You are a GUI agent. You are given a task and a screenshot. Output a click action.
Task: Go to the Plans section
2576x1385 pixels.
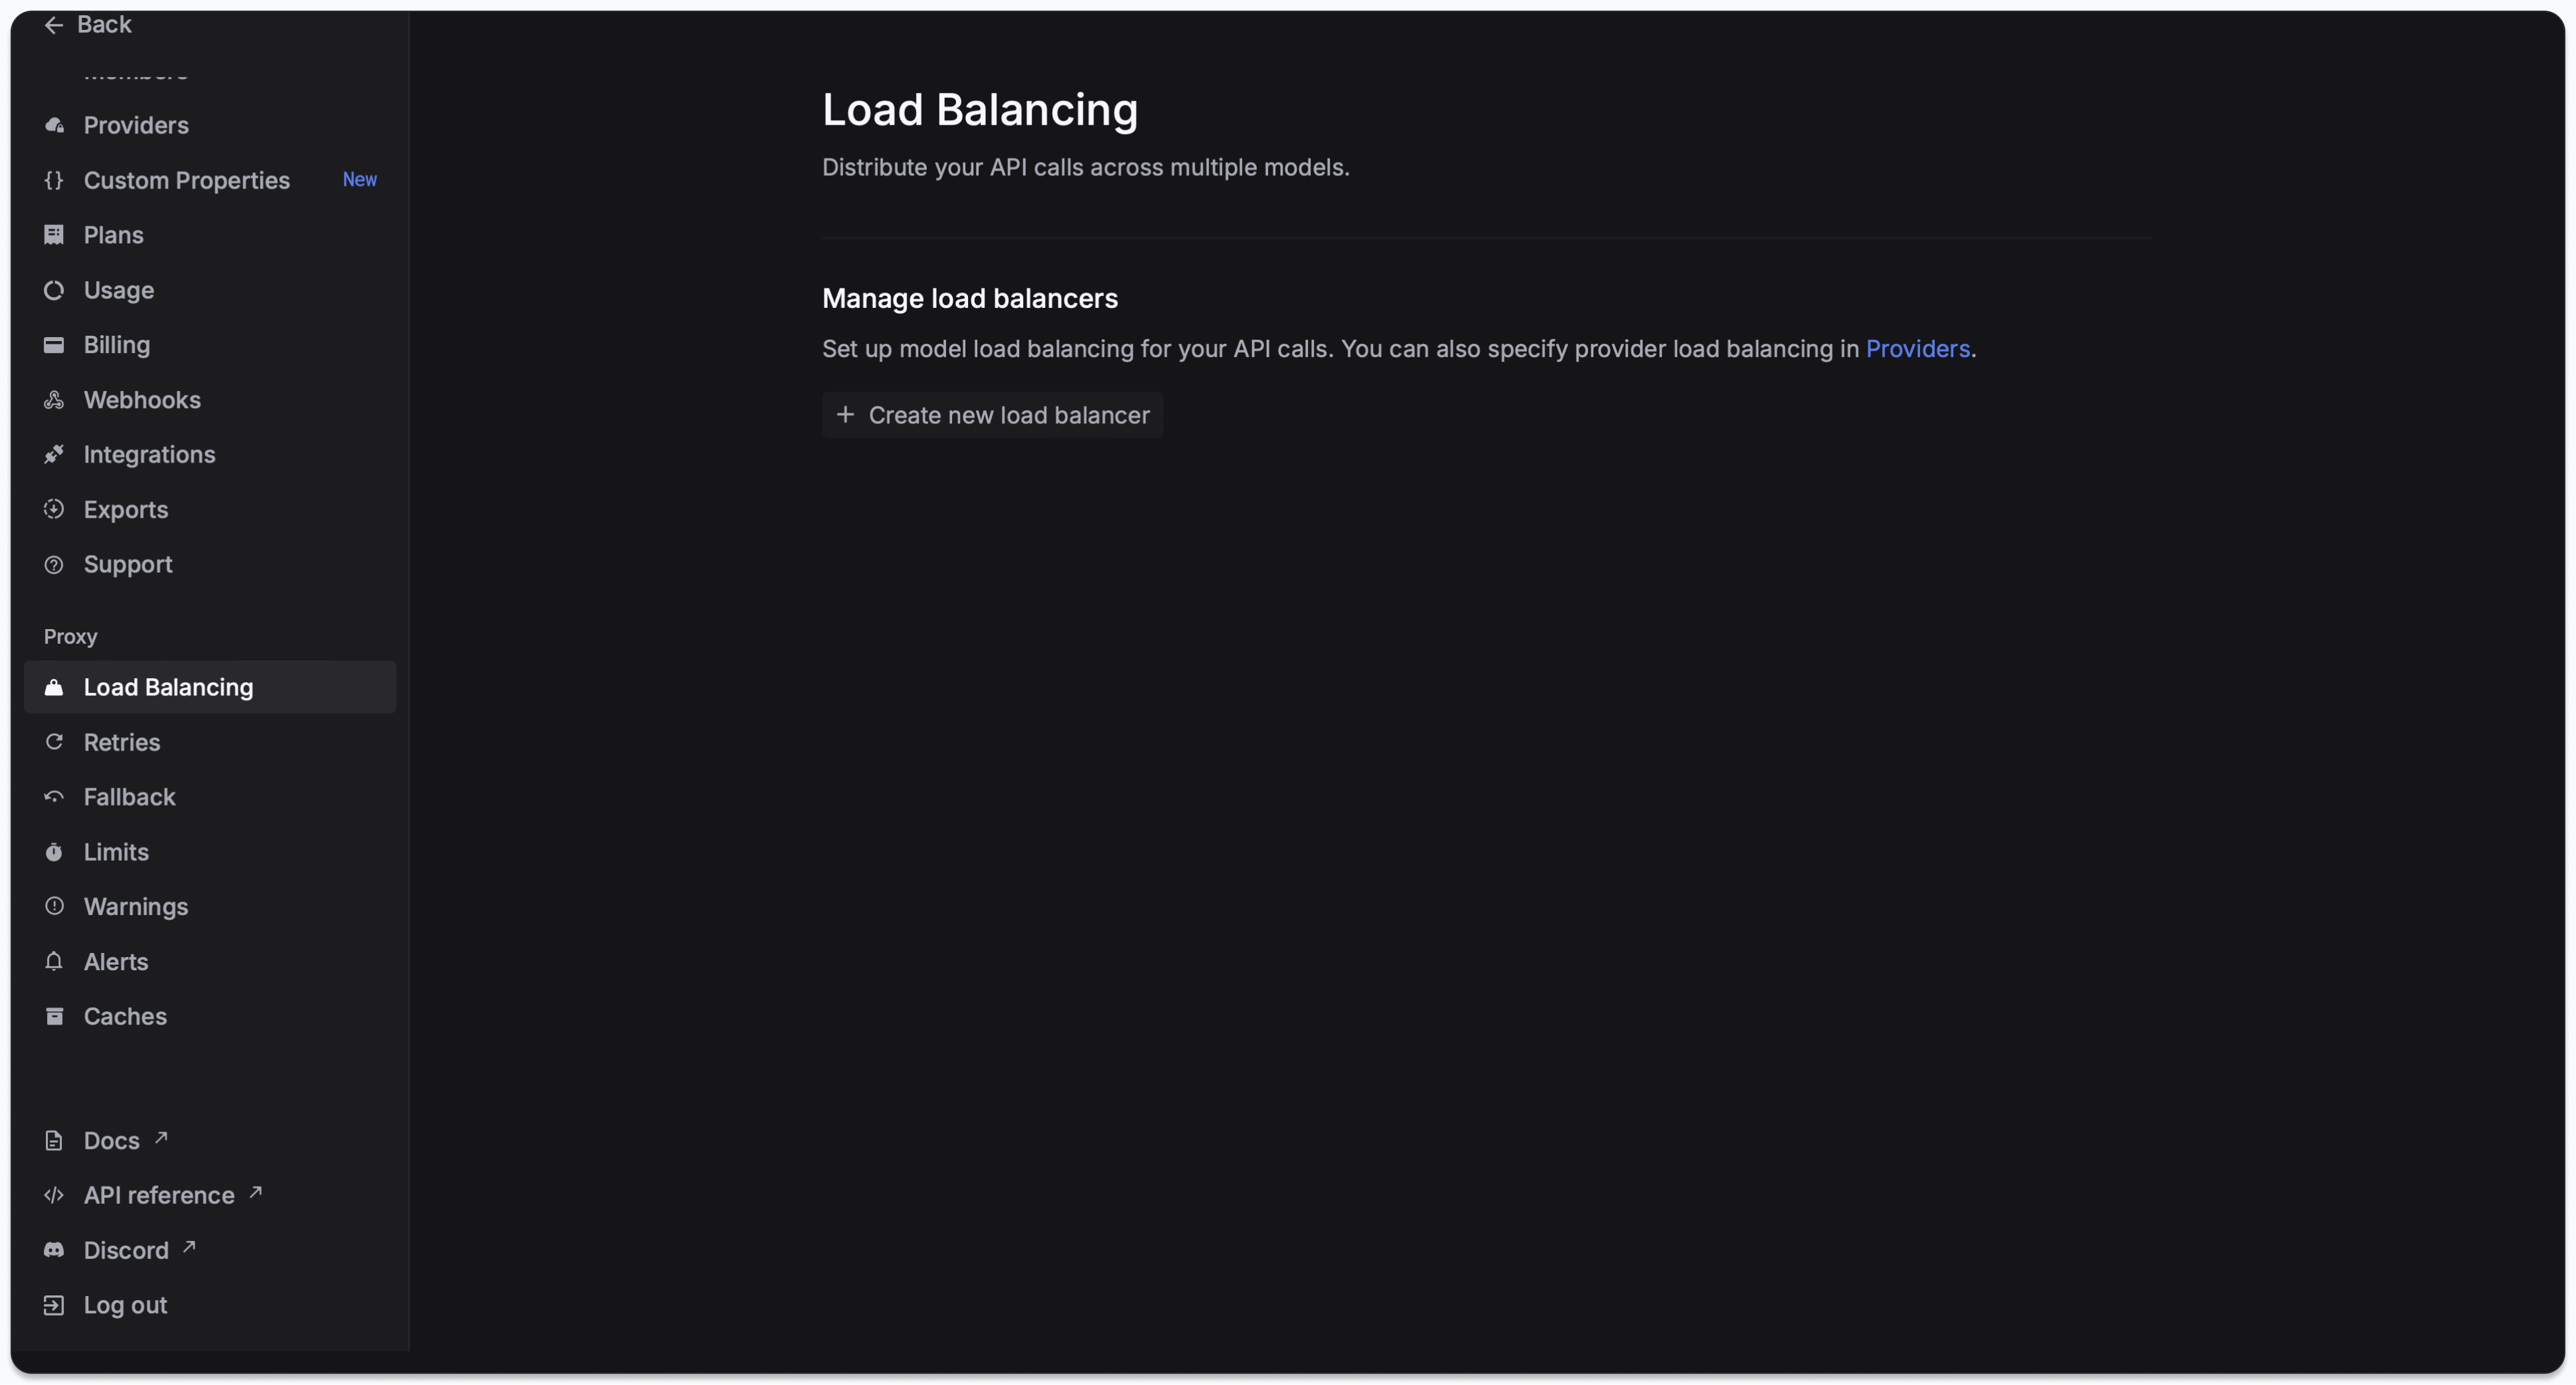[210, 235]
